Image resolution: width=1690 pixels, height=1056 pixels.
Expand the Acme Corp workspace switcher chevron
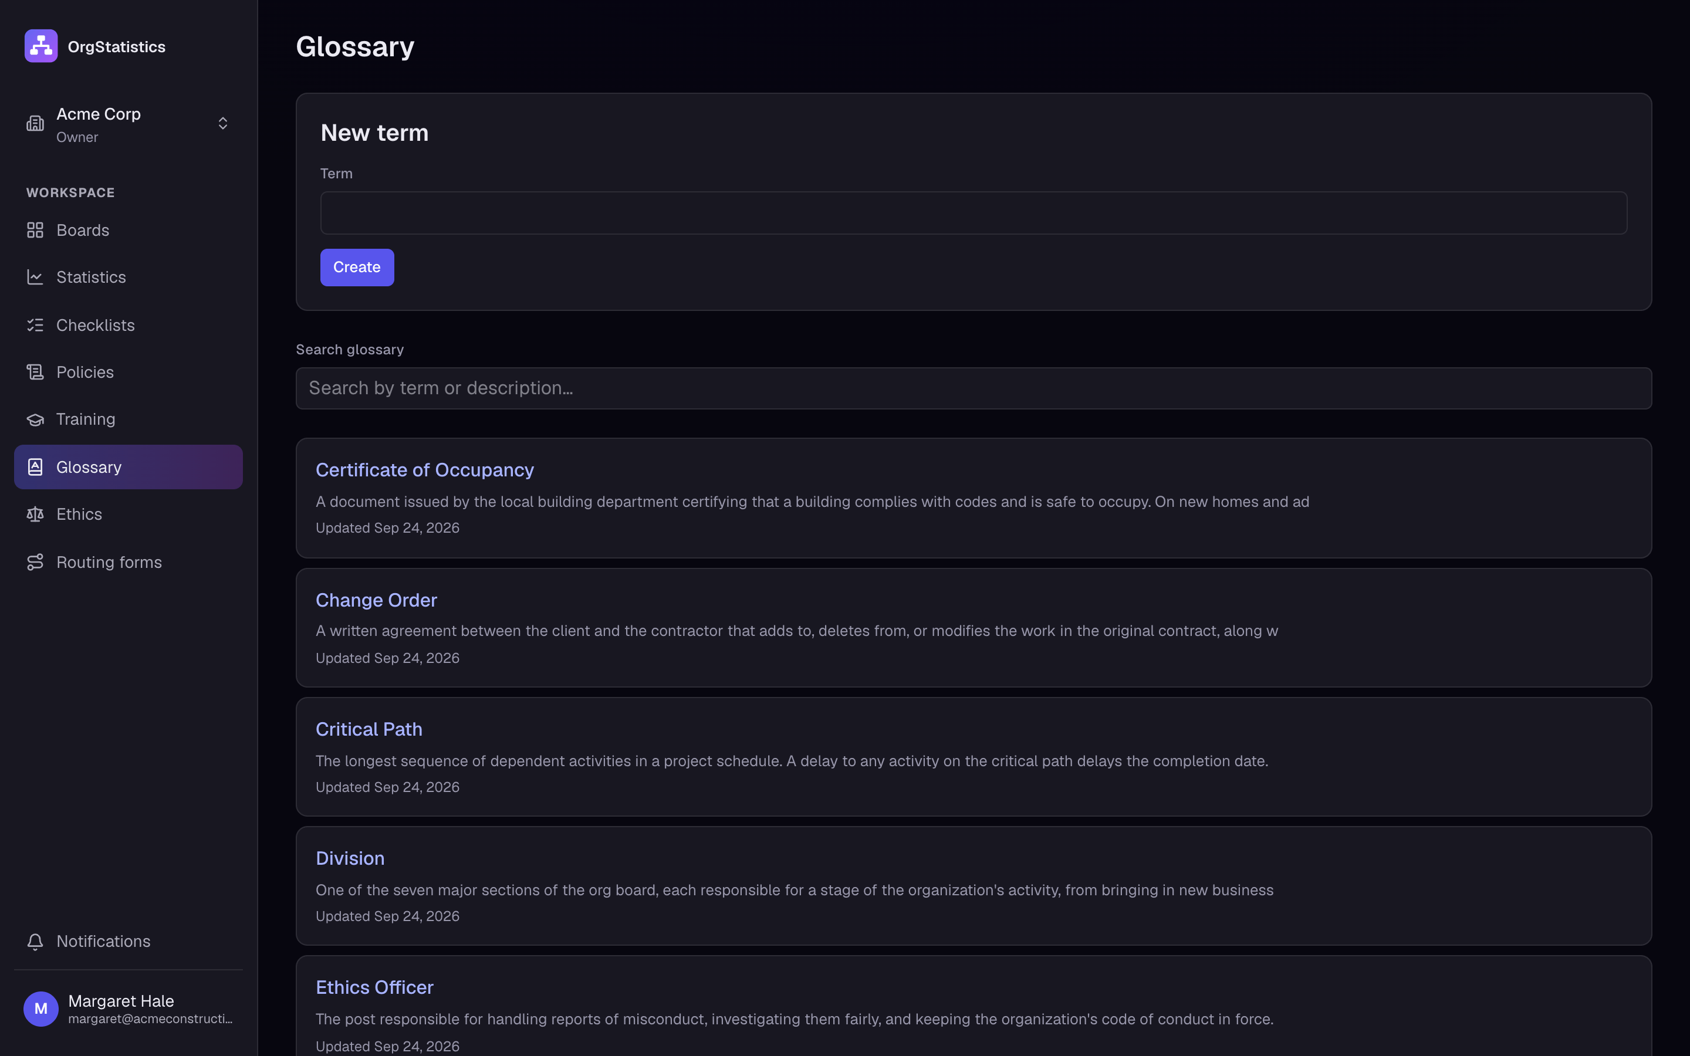pos(223,124)
